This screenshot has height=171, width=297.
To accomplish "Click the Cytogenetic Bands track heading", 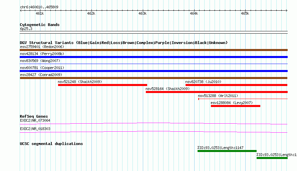I will 40,25.
